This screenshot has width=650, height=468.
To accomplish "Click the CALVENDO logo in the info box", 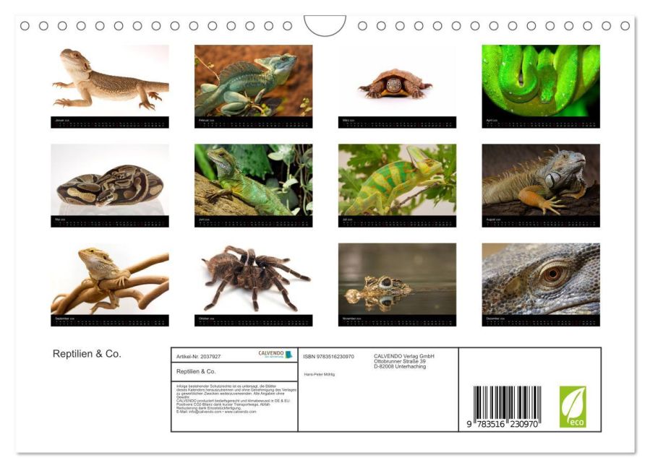I will pos(275,355).
